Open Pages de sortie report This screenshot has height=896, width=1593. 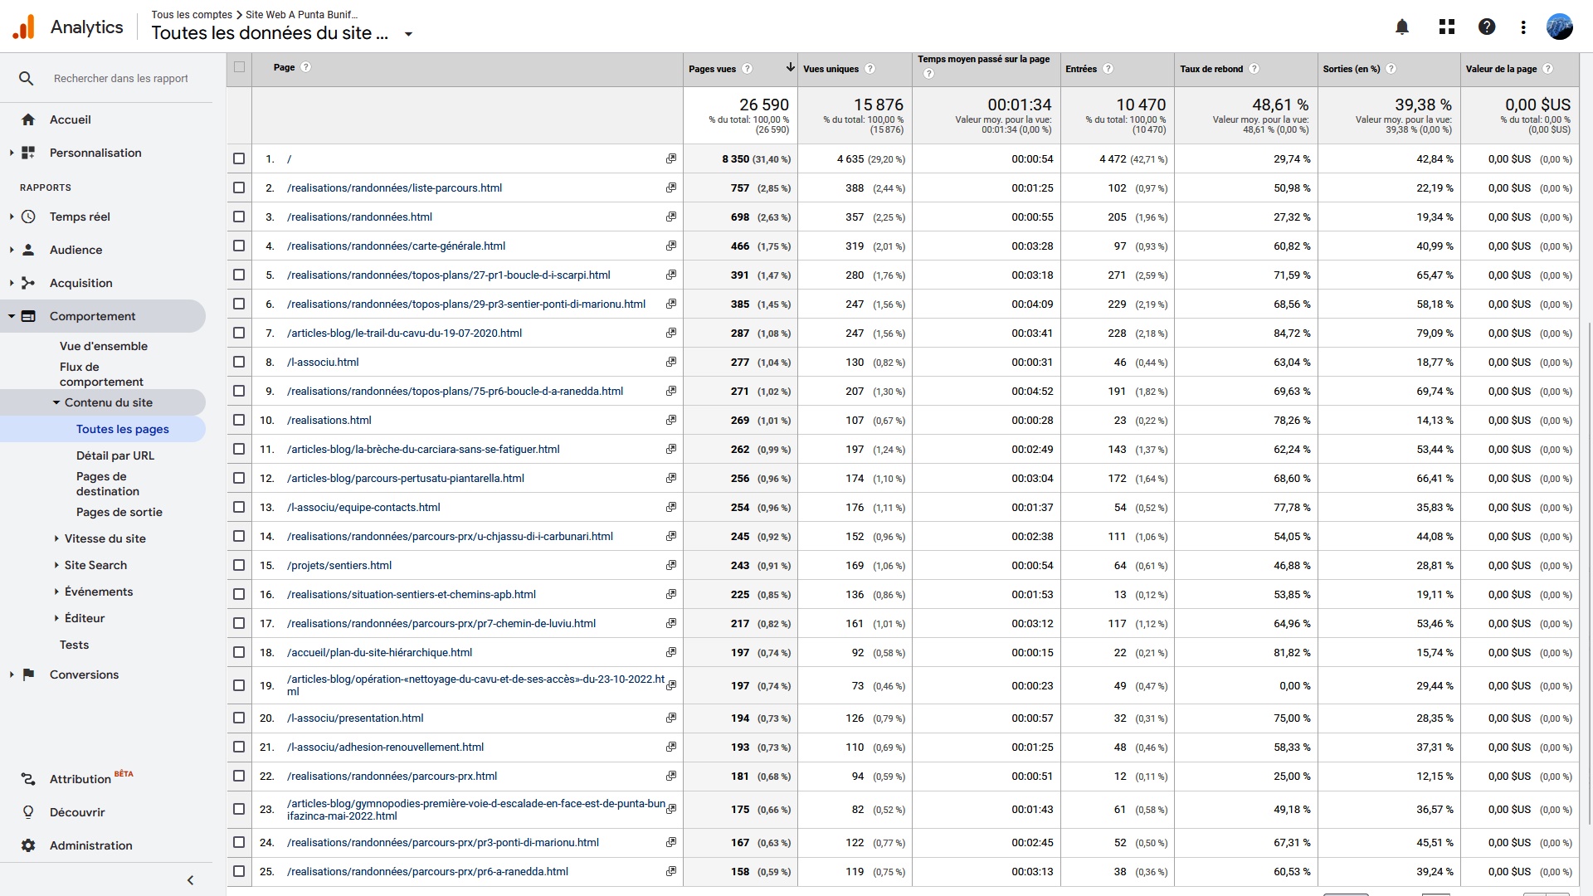click(119, 512)
